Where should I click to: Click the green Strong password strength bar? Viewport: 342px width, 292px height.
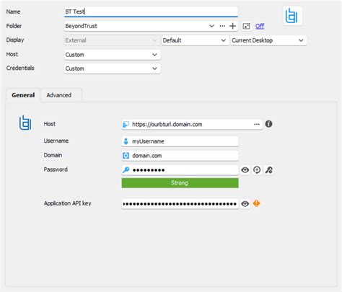180,183
